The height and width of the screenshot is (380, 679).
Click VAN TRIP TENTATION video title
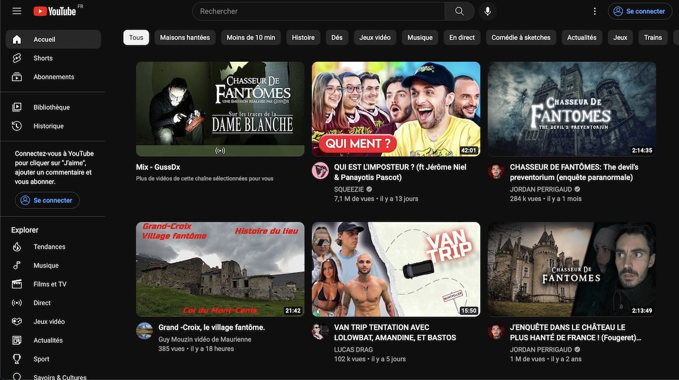click(x=395, y=332)
